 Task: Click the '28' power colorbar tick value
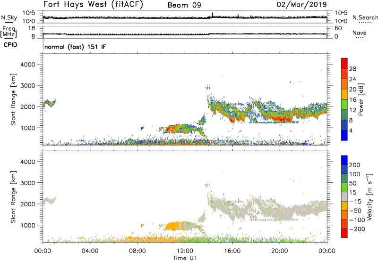tap(352, 69)
